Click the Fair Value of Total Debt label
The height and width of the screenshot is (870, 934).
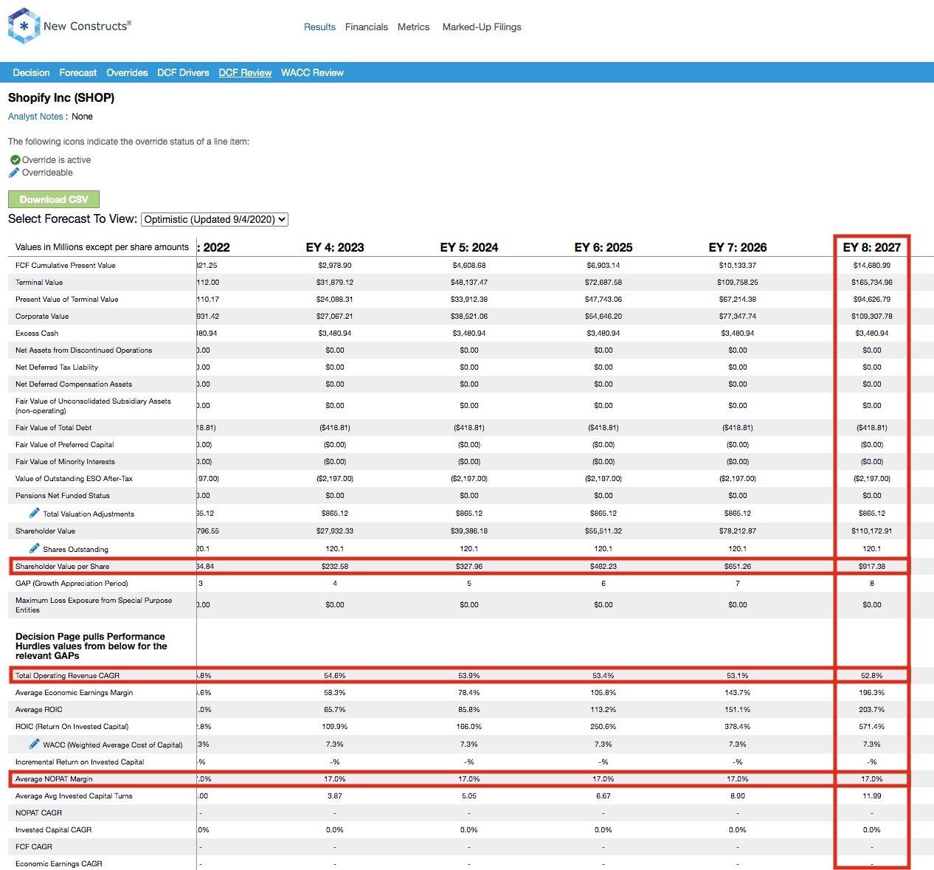click(54, 427)
